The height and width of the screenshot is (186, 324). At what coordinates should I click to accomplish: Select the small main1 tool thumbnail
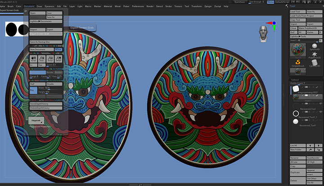[298, 71]
